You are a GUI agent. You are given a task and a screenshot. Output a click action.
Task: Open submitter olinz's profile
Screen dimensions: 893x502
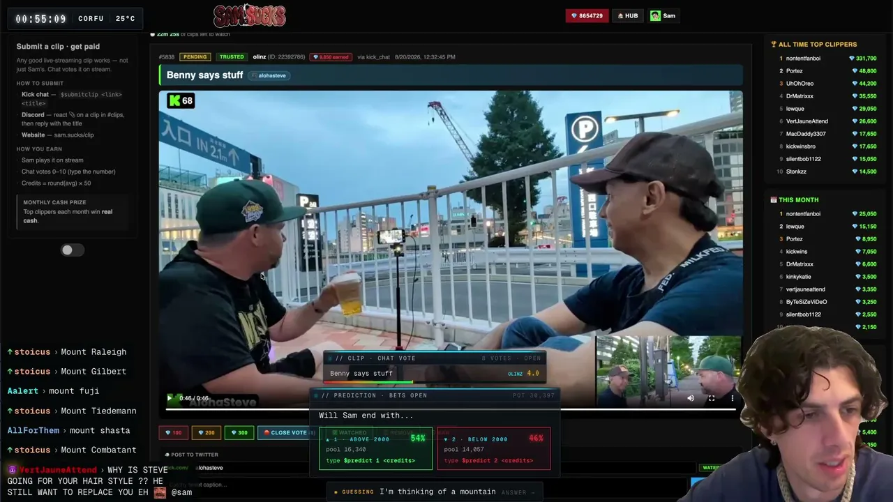coord(259,56)
